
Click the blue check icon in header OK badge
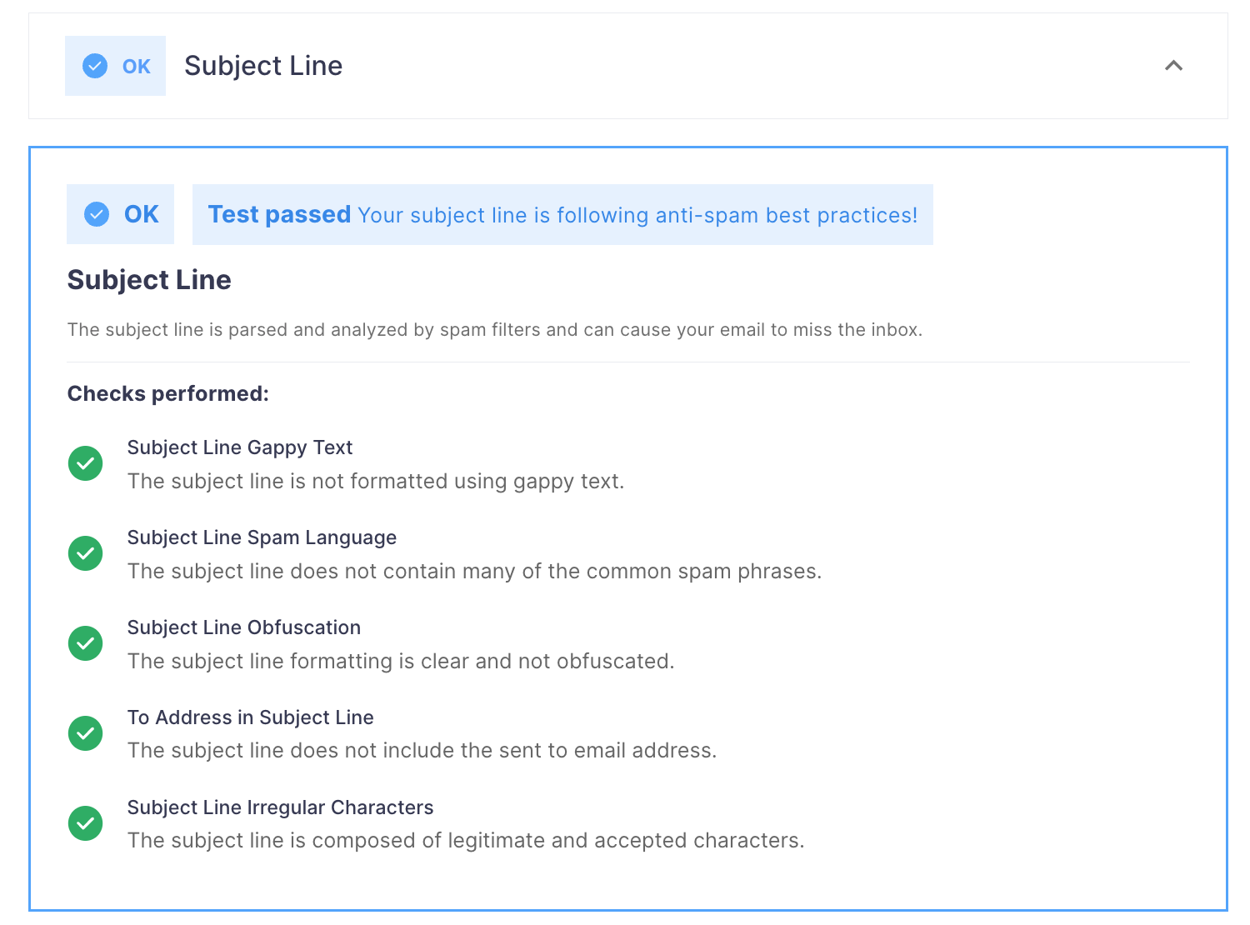pyautogui.click(x=95, y=66)
